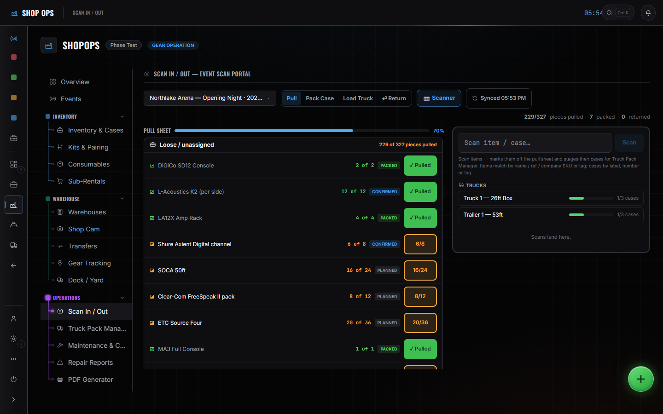Click the 20/36 button for ETC Source Four
The height and width of the screenshot is (414, 663).
pyautogui.click(x=420, y=323)
